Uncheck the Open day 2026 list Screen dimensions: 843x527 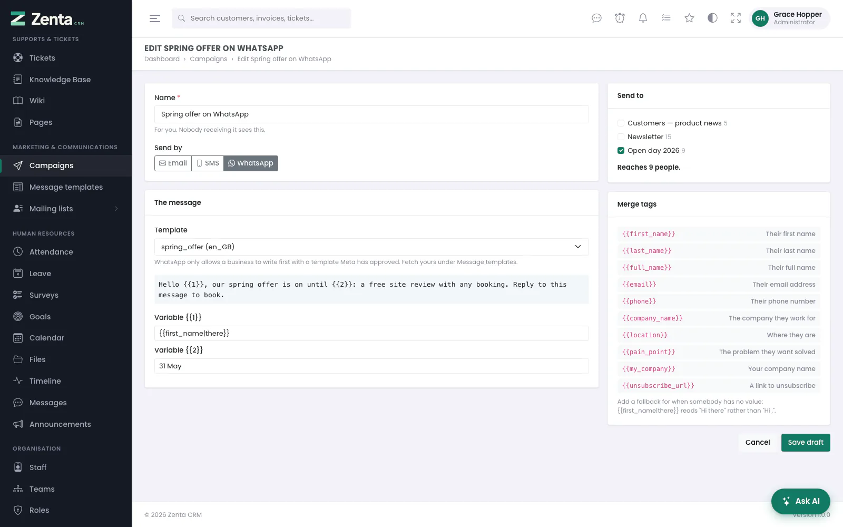pos(621,151)
